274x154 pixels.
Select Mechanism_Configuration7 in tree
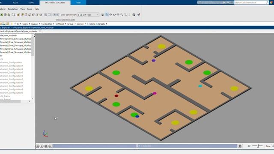tap(12, 86)
